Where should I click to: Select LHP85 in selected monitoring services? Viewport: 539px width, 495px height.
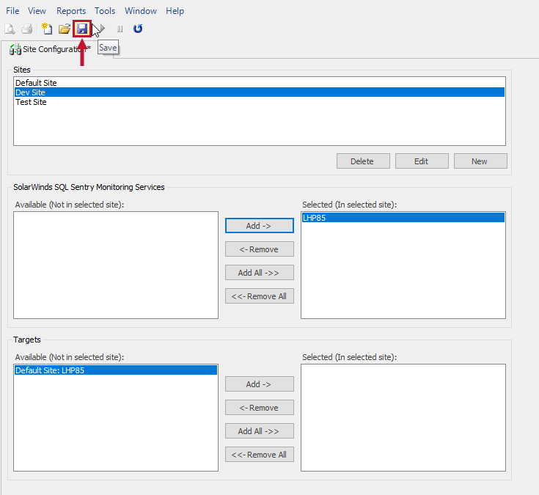coord(403,218)
